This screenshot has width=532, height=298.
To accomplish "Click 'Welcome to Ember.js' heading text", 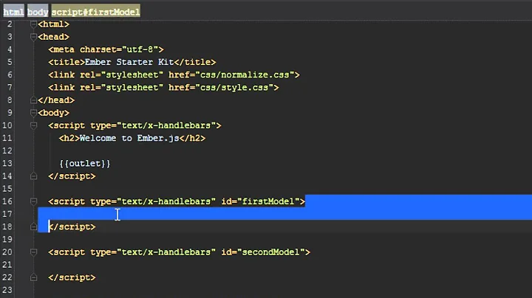I will [x=129, y=138].
